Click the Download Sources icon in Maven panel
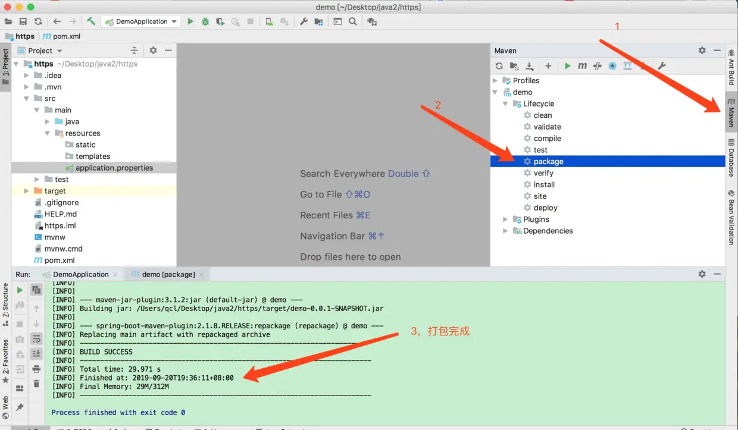This screenshot has width=738, height=430. [530, 66]
